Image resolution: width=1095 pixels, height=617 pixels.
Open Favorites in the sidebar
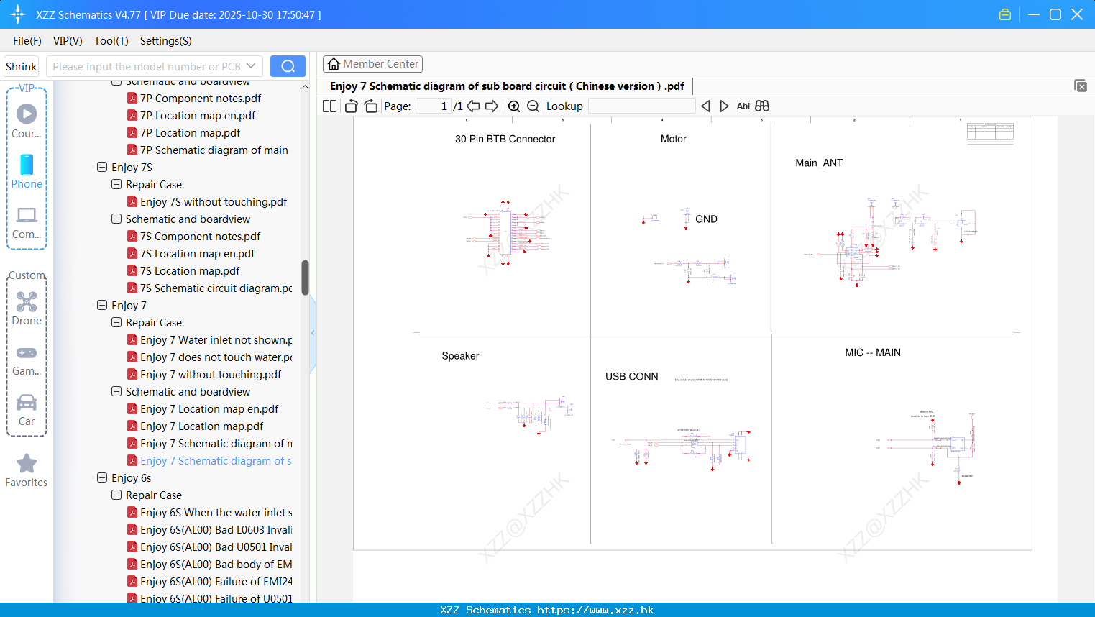[27, 471]
